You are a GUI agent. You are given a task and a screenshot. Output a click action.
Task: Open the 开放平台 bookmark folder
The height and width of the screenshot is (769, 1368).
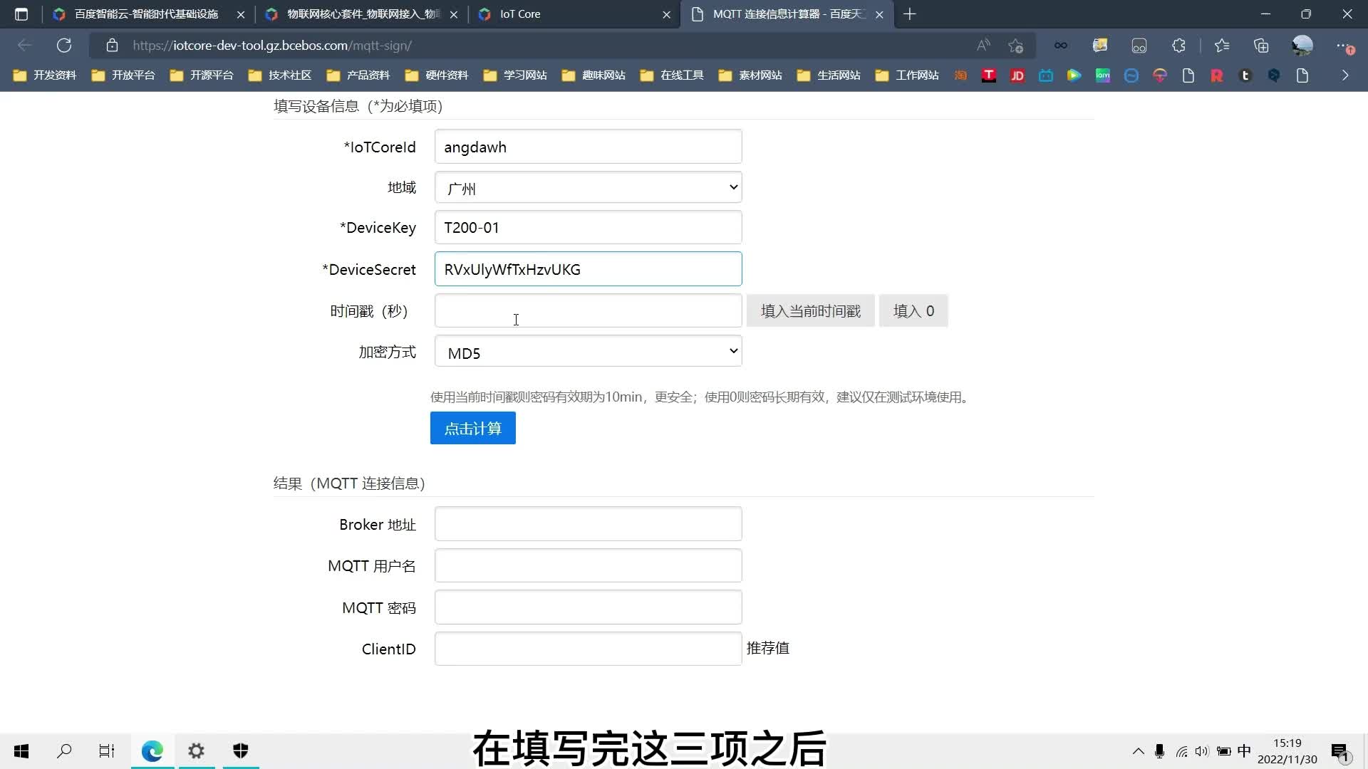tap(123, 75)
